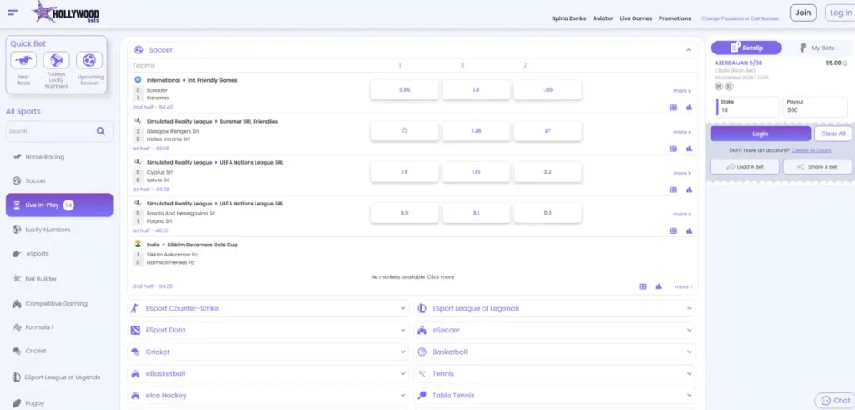
Task: Click Clear All in betslip
Action: [832, 134]
